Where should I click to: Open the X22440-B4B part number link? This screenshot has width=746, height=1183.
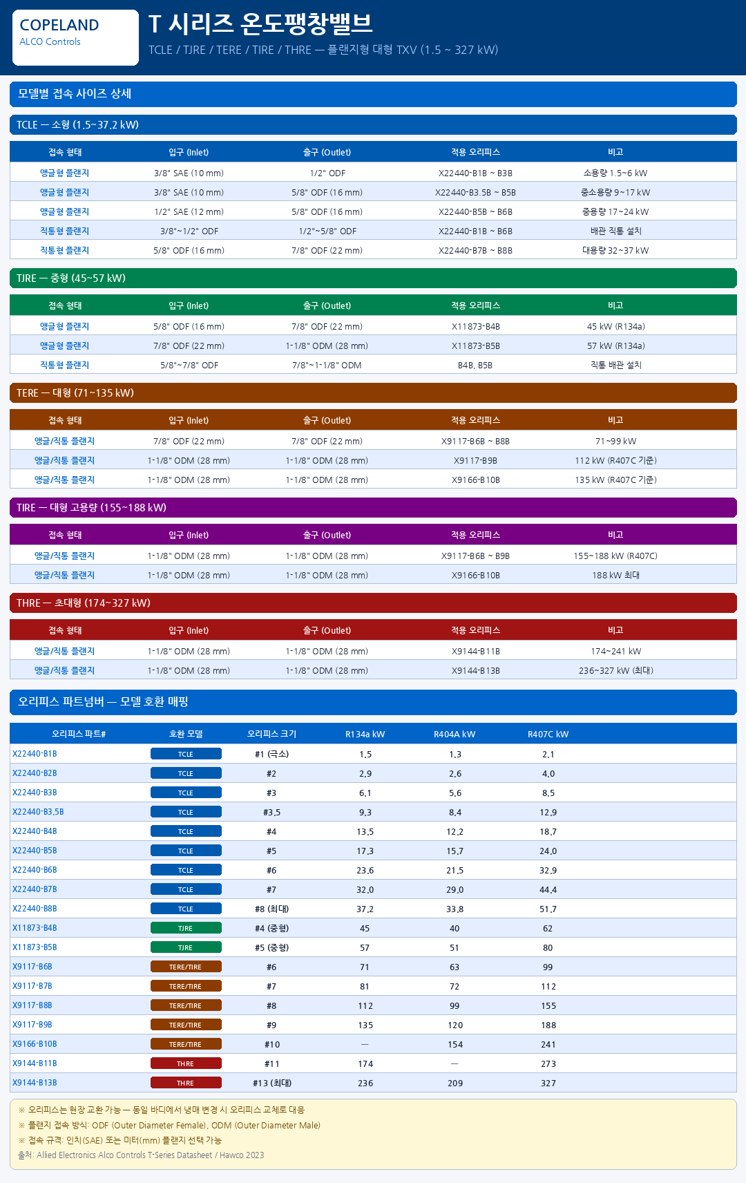pos(35,831)
